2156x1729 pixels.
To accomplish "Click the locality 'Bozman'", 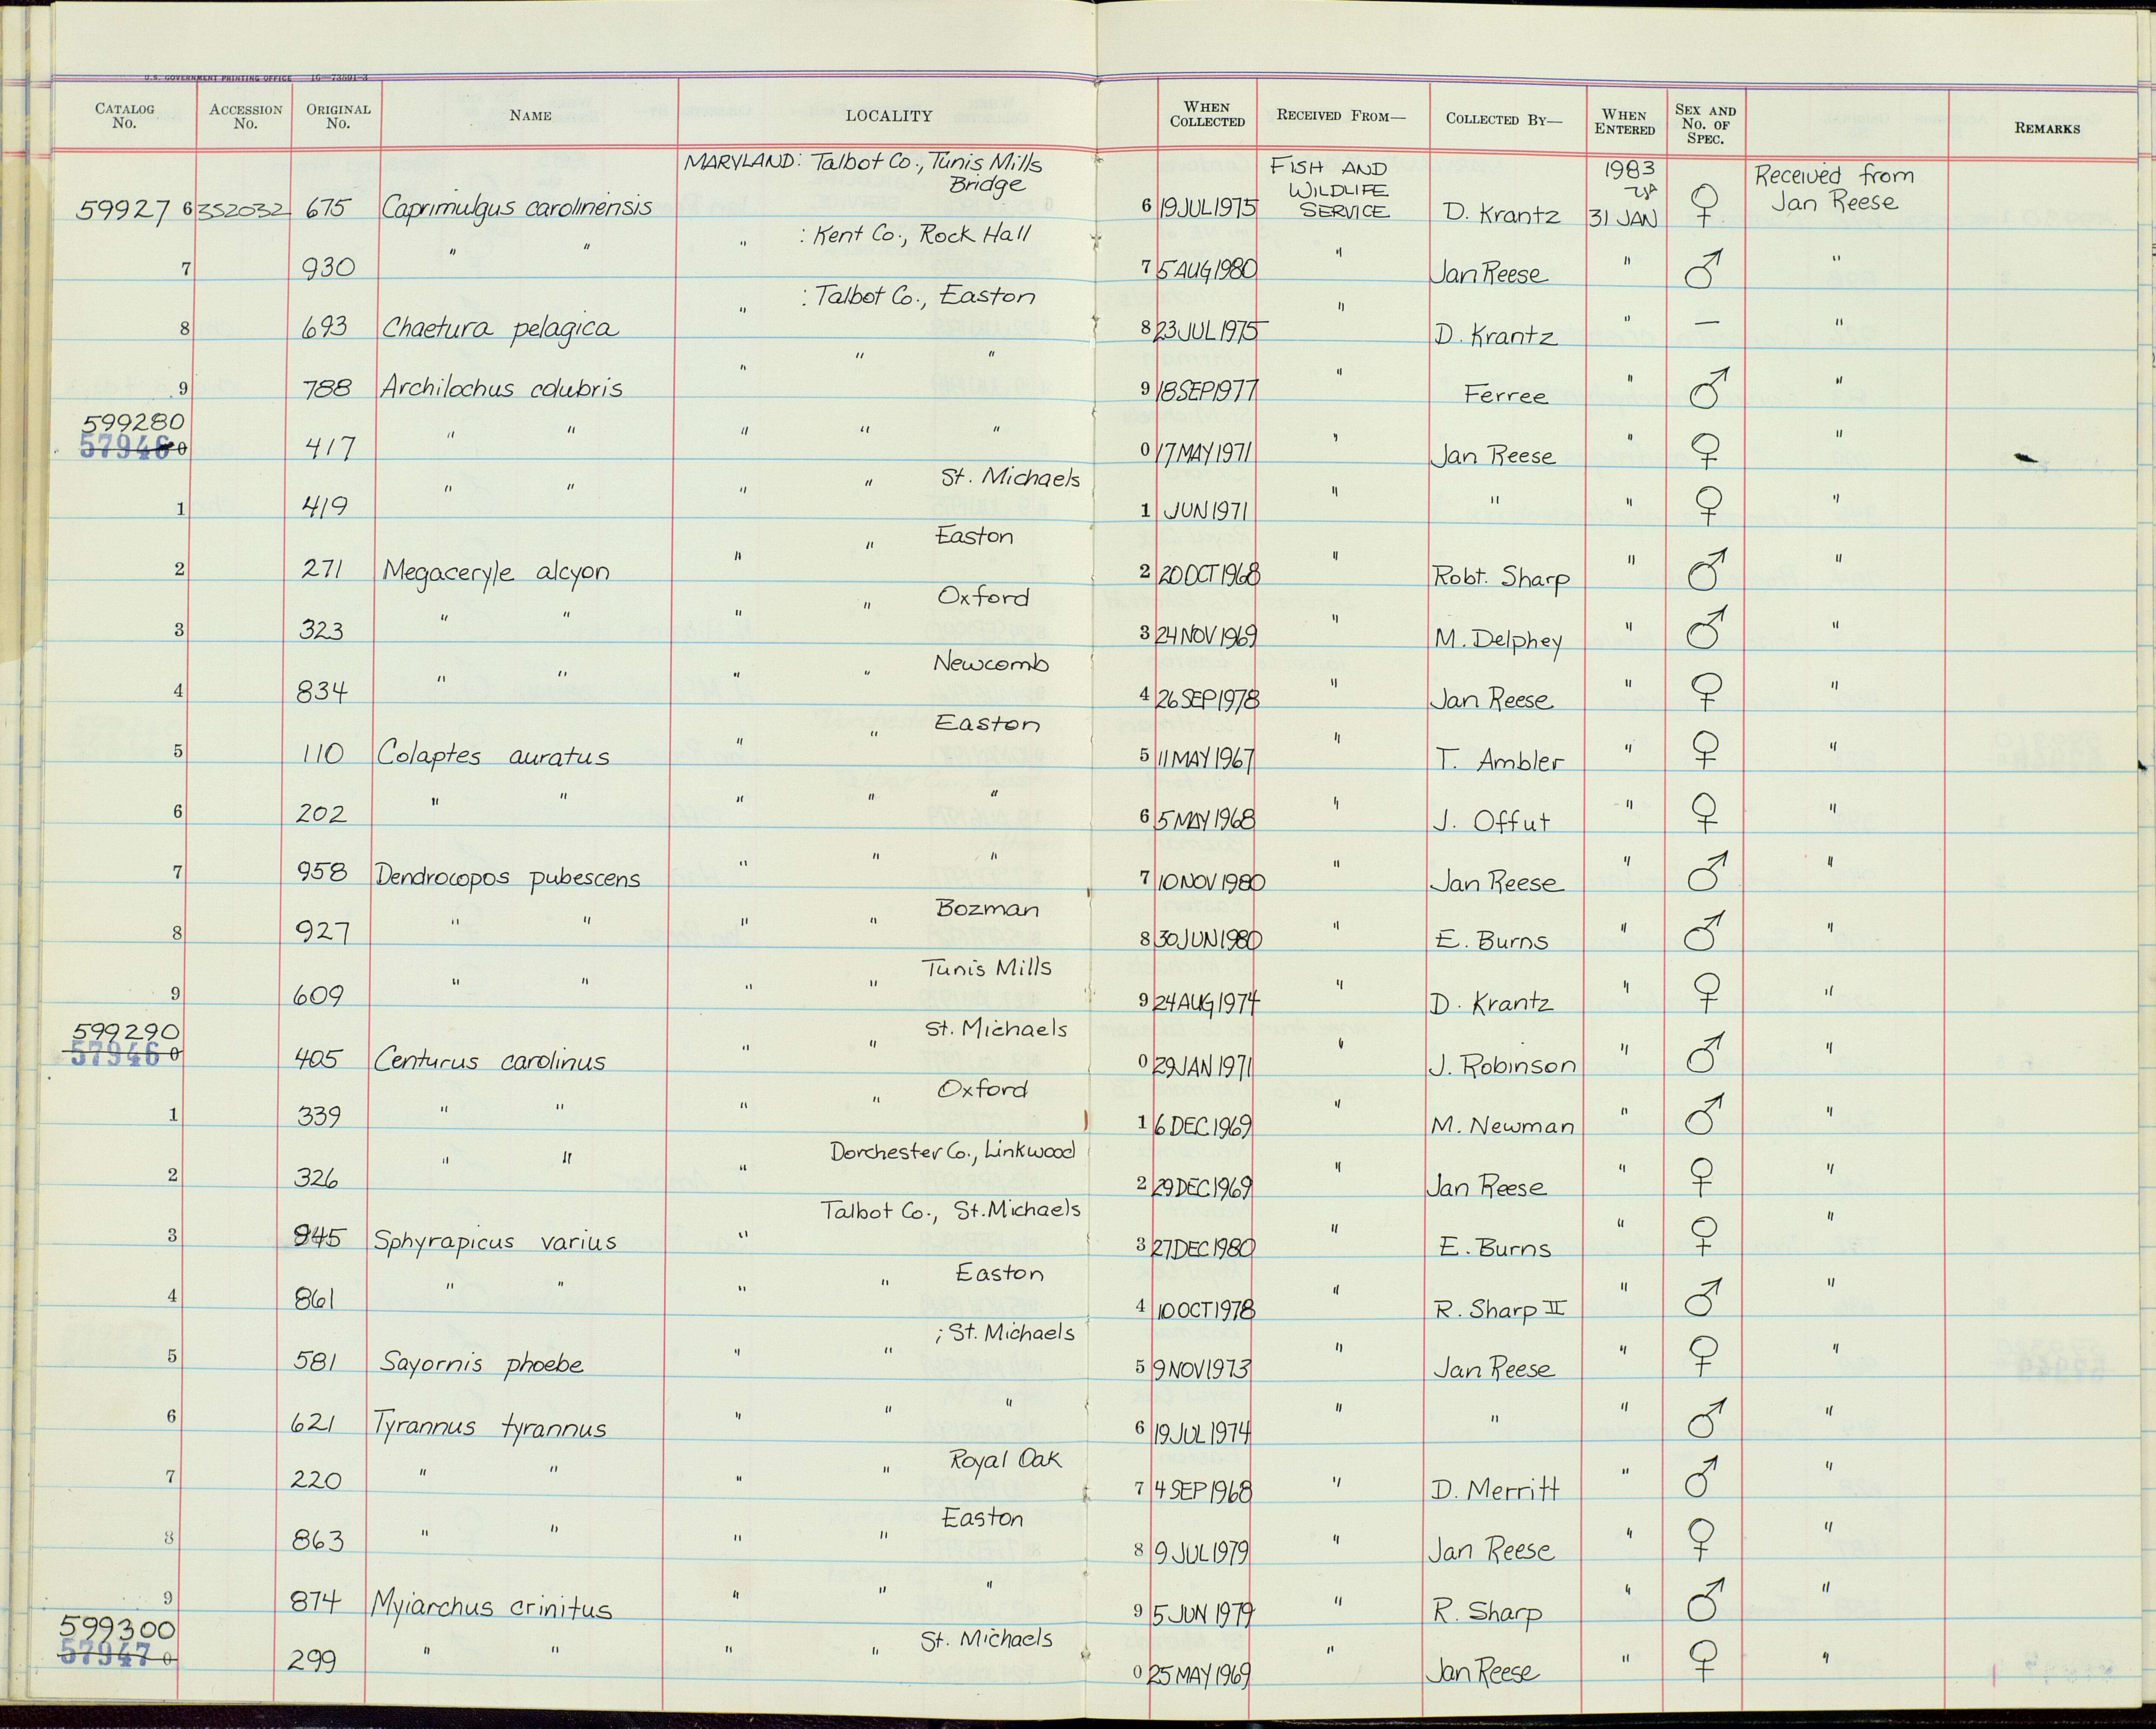I will coord(988,910).
